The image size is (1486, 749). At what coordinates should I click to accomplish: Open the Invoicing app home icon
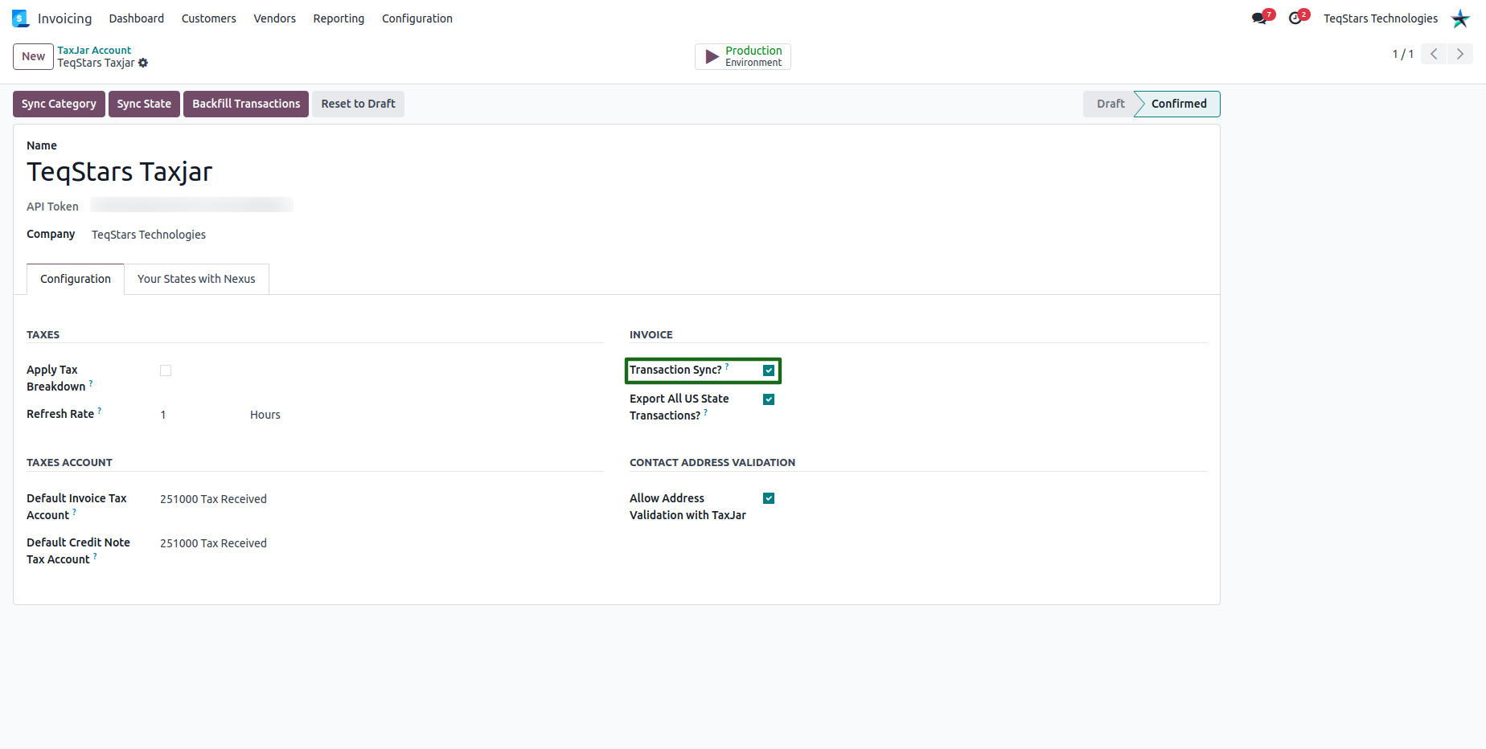click(x=20, y=18)
